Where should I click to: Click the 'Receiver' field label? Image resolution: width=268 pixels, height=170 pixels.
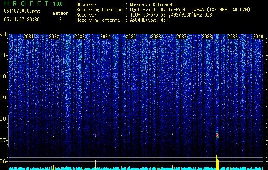pos(86,15)
